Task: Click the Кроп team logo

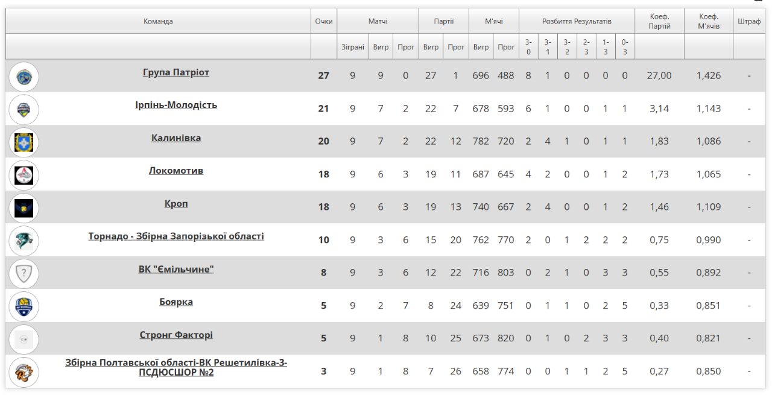Action: [x=24, y=208]
